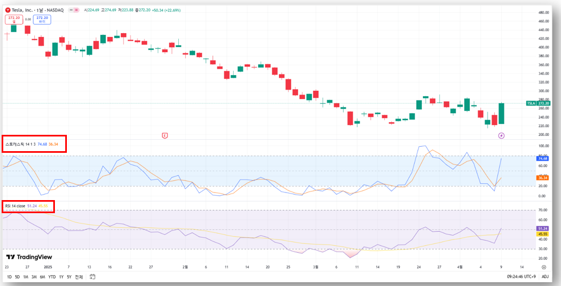Open the earnings 'E' marker on chart
The image size is (561, 286).
pyautogui.click(x=165, y=136)
